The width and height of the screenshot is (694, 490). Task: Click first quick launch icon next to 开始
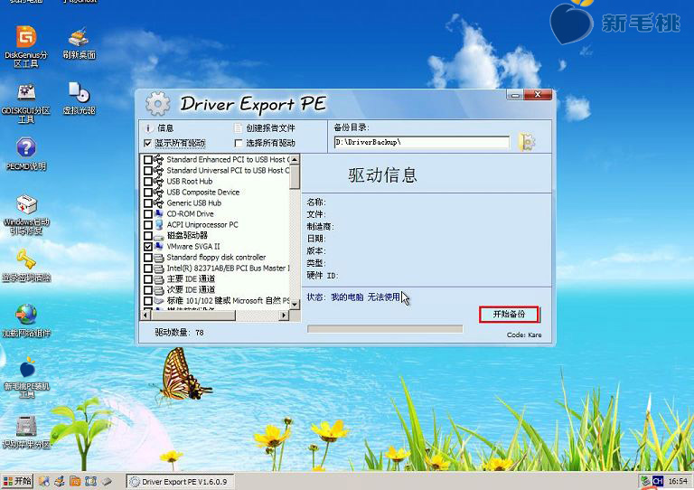[x=43, y=481]
